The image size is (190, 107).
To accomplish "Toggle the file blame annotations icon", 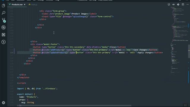I will coord(173,4).
